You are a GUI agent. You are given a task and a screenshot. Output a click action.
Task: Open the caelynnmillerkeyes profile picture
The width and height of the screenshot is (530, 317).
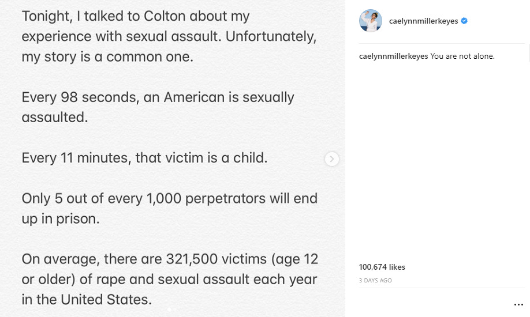coord(371,21)
